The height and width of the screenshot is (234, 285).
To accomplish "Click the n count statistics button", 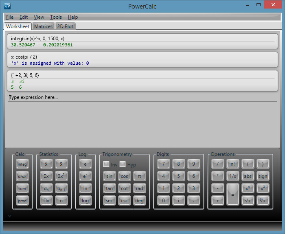I will pos(61,201).
